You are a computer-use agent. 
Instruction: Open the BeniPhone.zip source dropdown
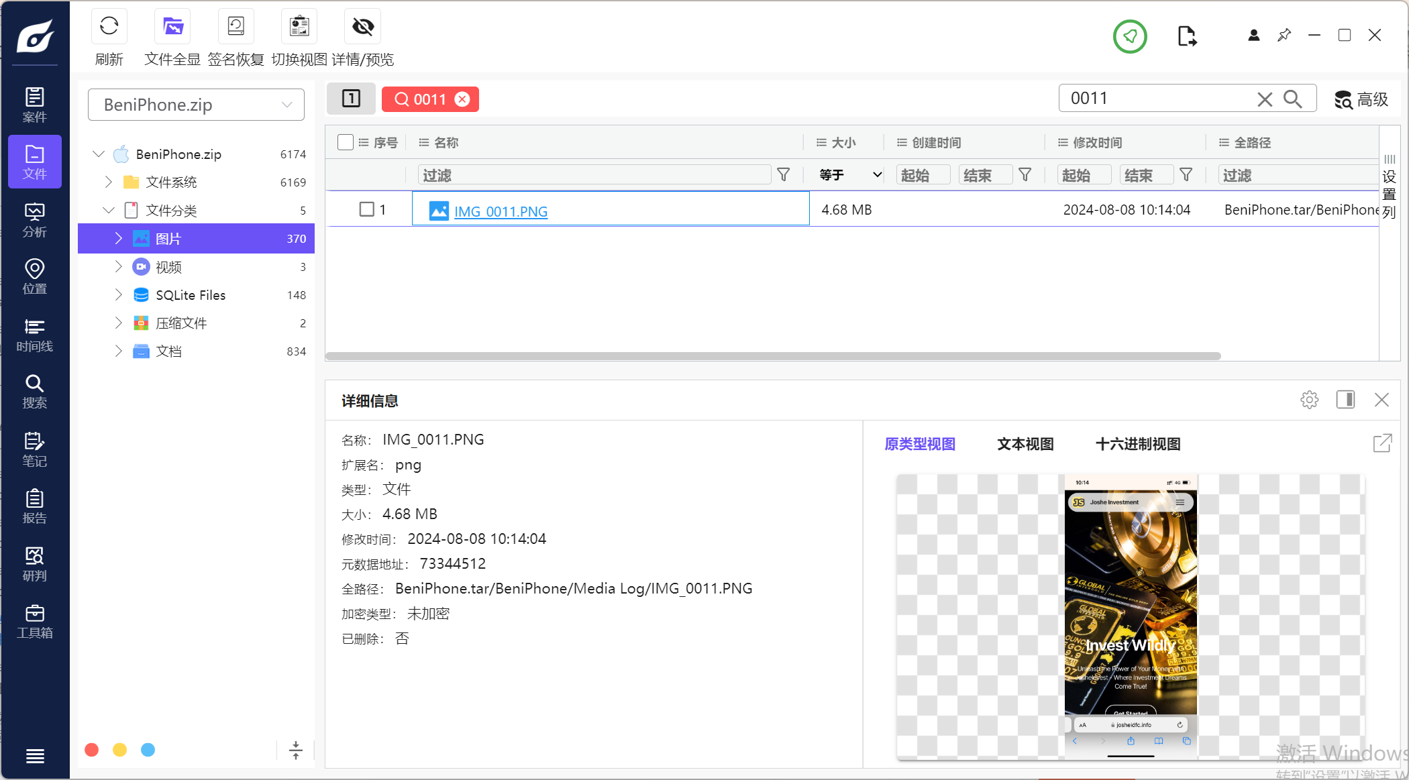[196, 105]
